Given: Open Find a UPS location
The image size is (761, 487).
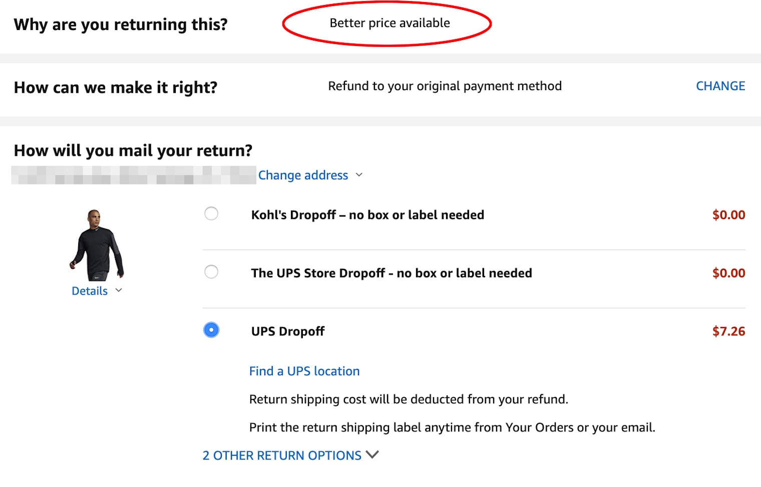Looking at the screenshot, I should coord(304,371).
